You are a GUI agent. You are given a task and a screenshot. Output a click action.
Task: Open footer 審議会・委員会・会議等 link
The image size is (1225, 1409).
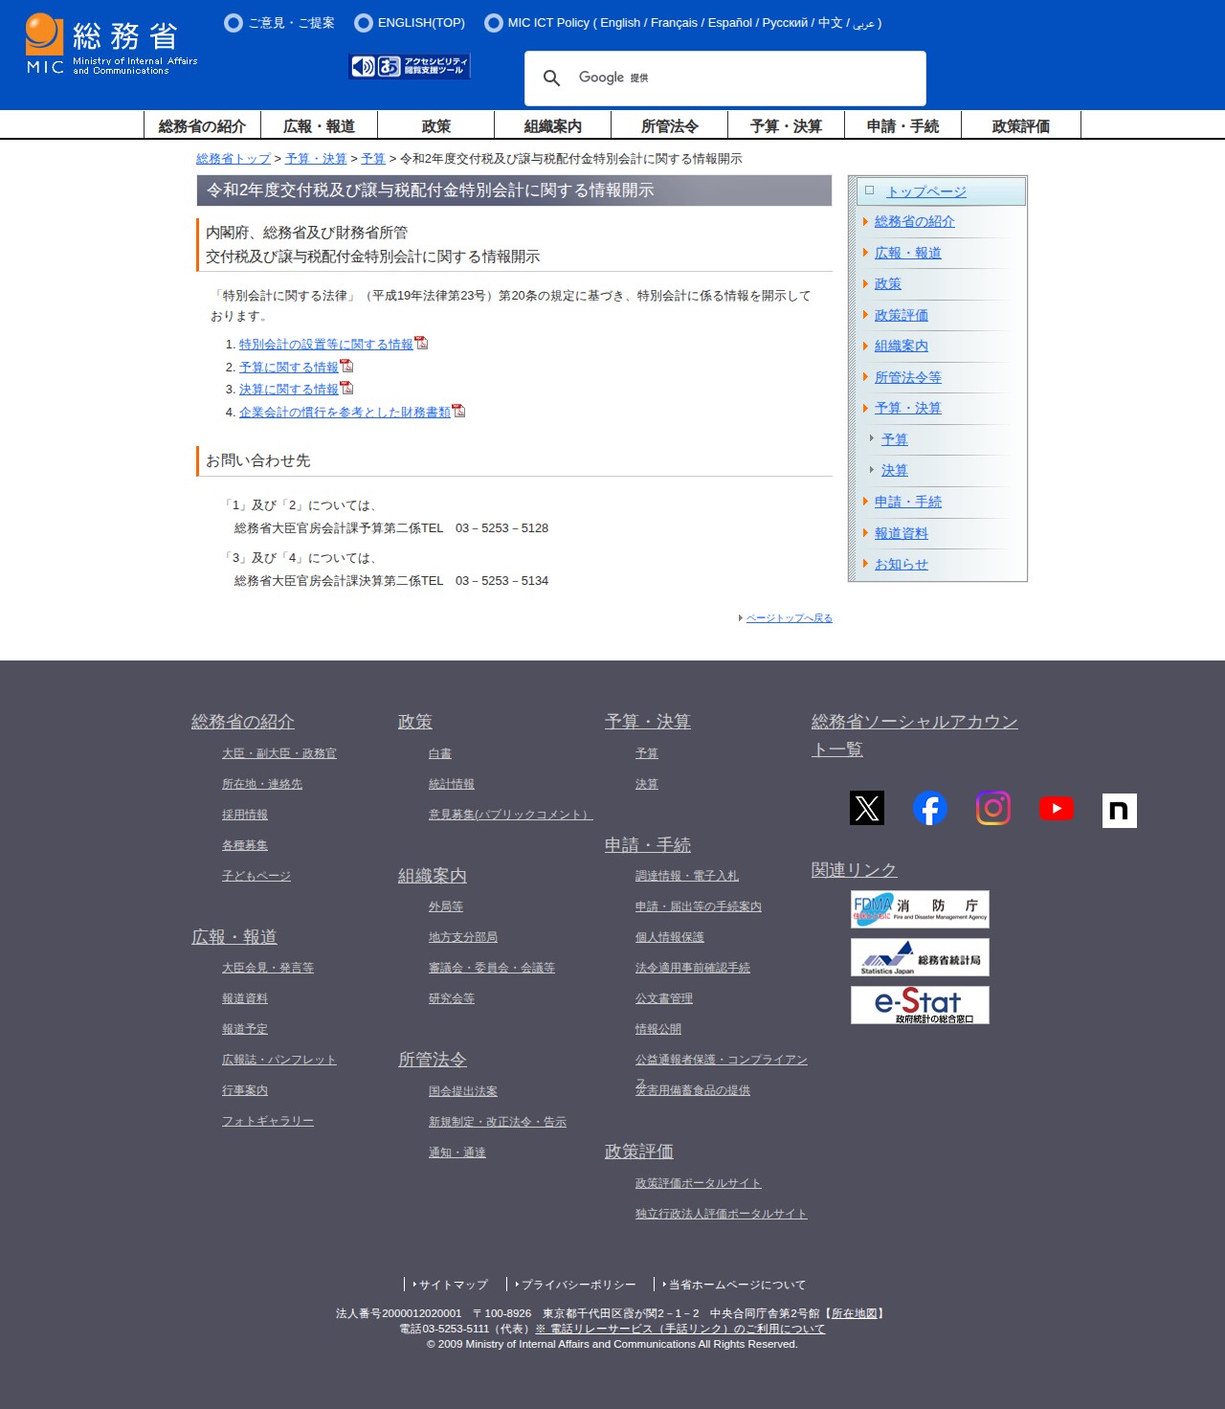[491, 968]
